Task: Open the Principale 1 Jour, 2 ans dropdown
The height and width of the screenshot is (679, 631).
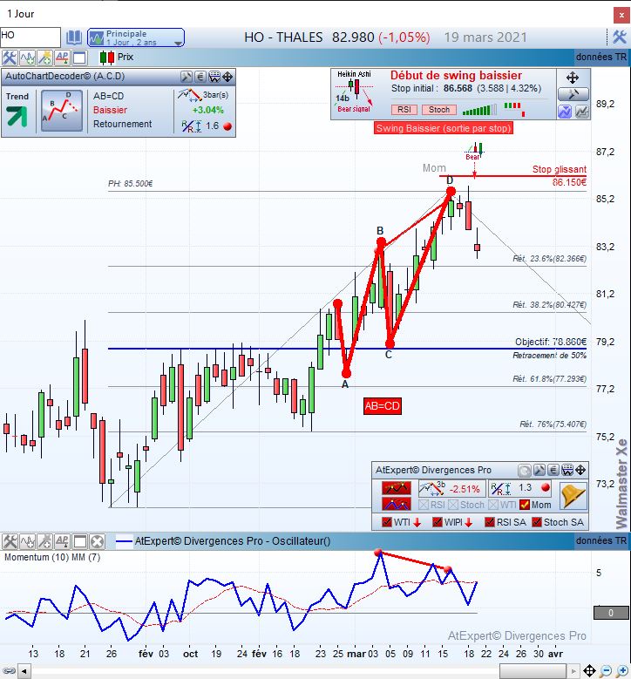Action: pyautogui.click(x=136, y=37)
